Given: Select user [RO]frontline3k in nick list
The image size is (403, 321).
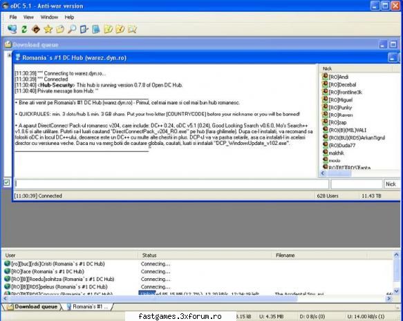Looking at the screenshot, I should pyautogui.click(x=345, y=92).
